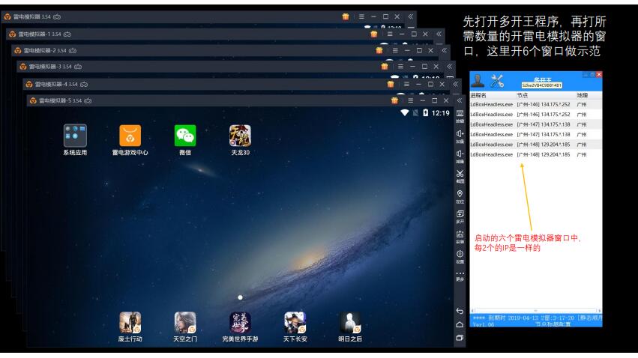Click the Wi-Fi status icon

pos(404,113)
